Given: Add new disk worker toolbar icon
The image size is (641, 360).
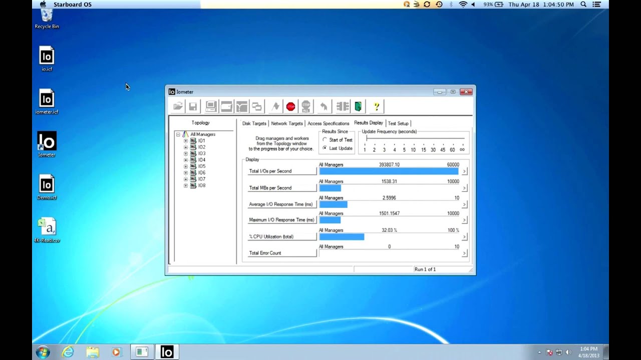Looking at the screenshot, I should [x=226, y=106].
